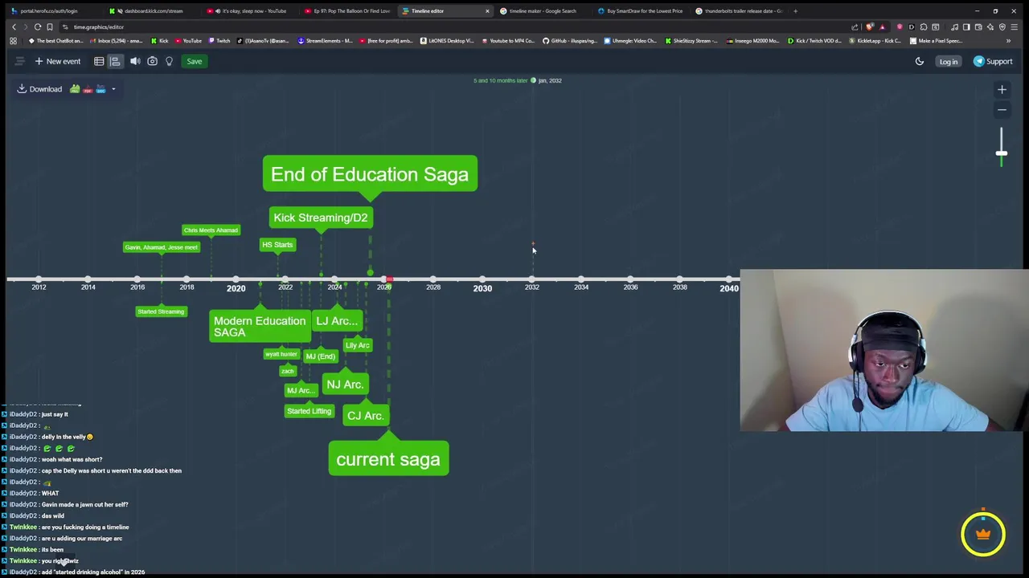This screenshot has height=578, width=1029.
Task: Select the LJ Arc... event
Action: pyautogui.click(x=337, y=321)
